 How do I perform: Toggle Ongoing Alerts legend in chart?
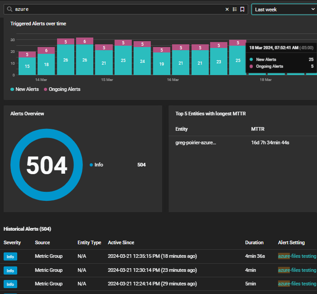62,89
